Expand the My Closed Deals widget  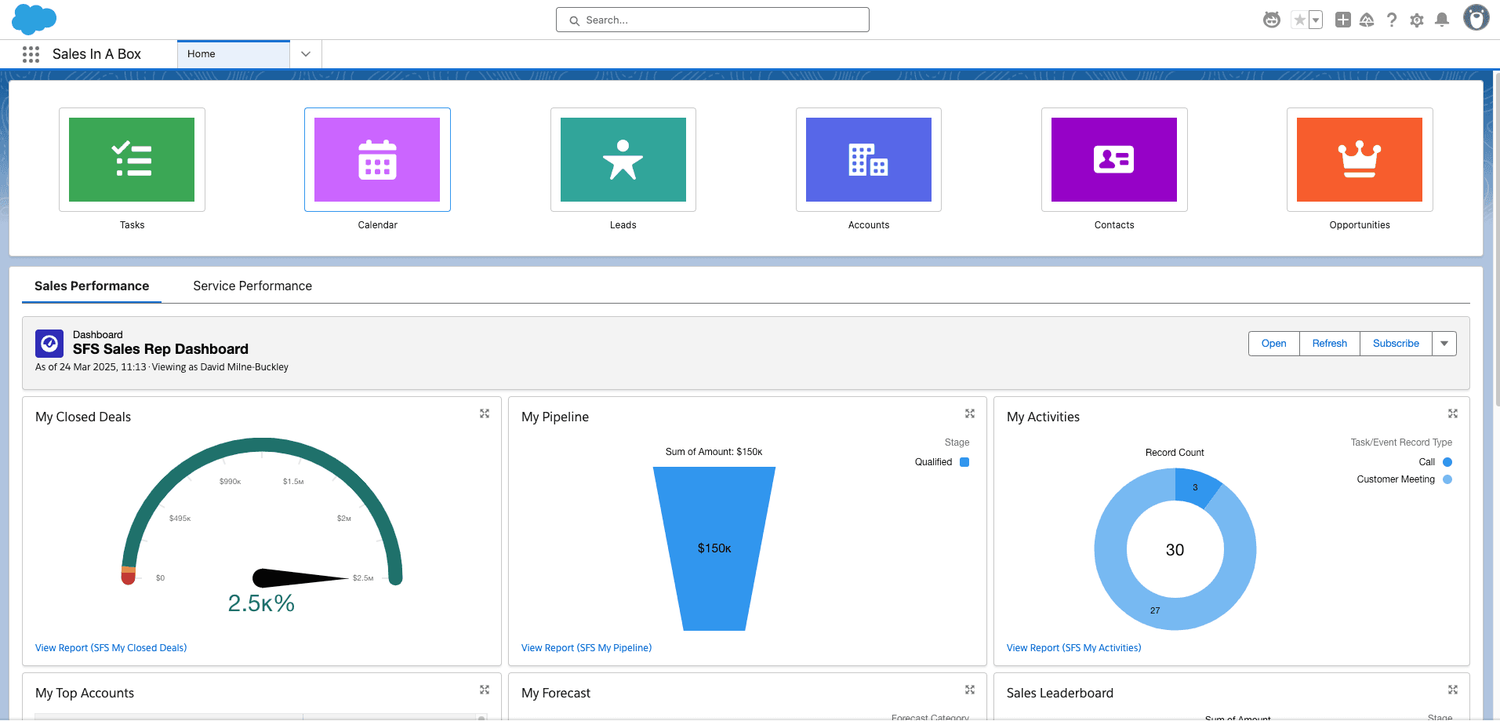click(485, 413)
